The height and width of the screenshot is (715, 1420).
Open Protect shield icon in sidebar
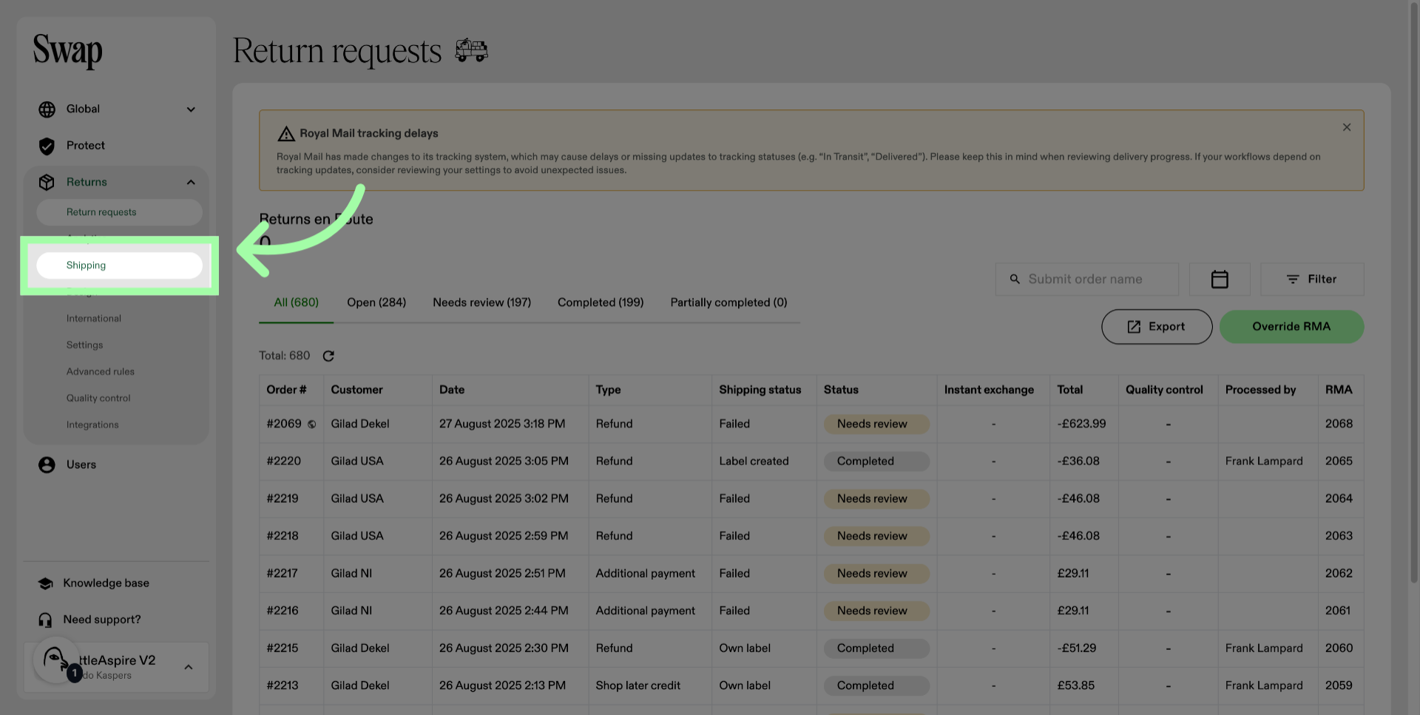tap(47, 146)
